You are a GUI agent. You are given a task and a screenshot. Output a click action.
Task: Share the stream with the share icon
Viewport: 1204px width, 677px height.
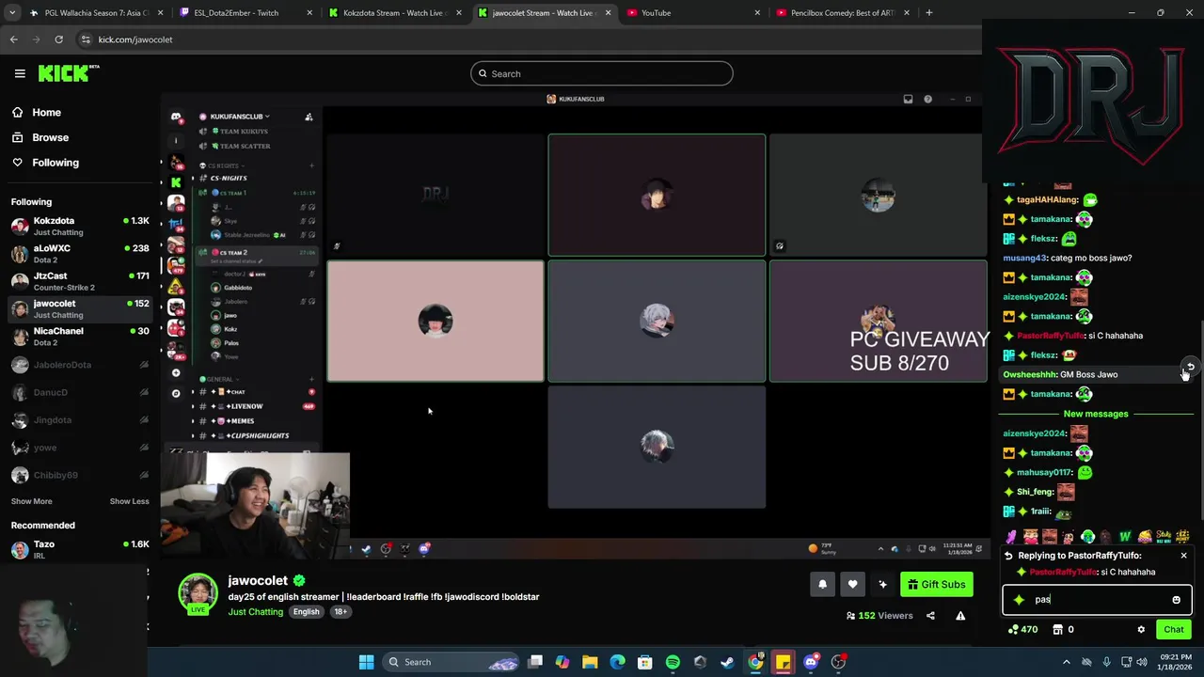coord(930,616)
